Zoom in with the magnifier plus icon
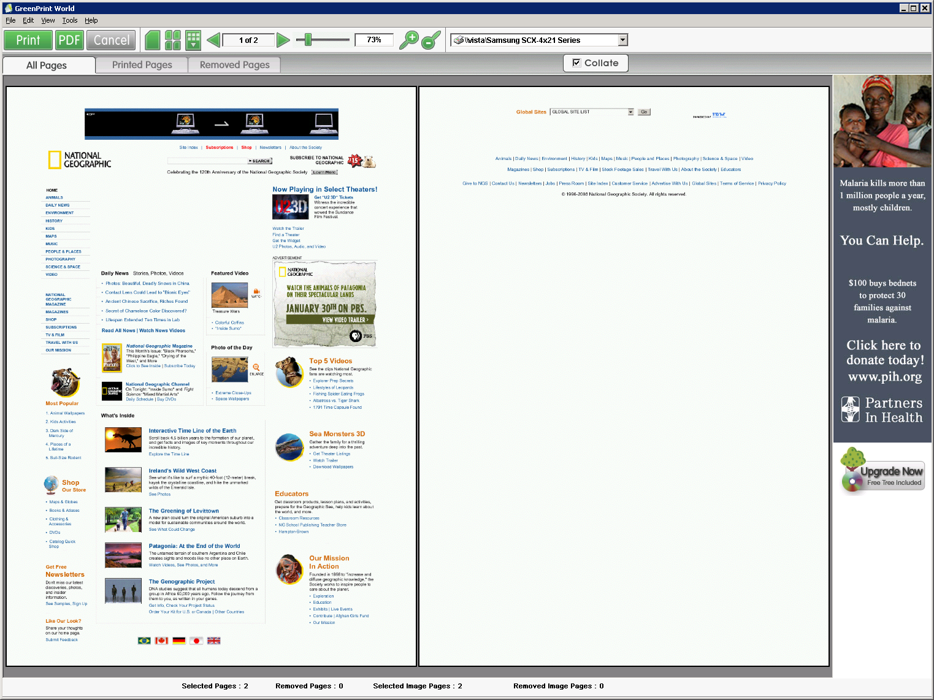This screenshot has height=700, width=934. 408,40
